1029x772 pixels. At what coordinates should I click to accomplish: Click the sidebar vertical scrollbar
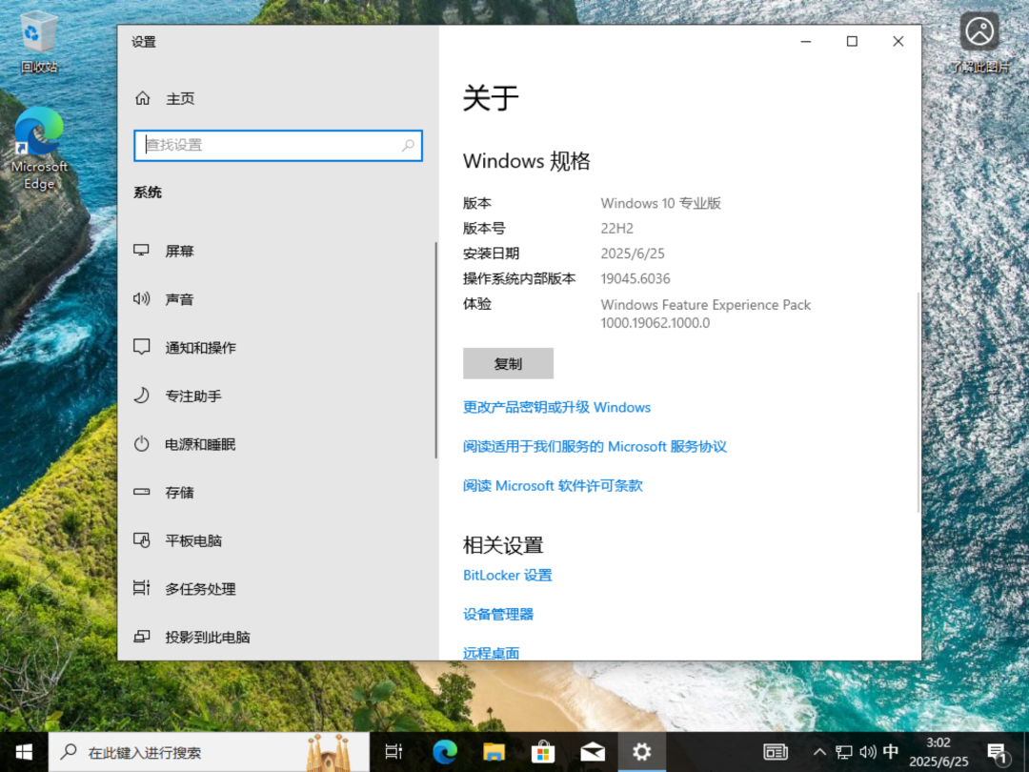(x=435, y=350)
